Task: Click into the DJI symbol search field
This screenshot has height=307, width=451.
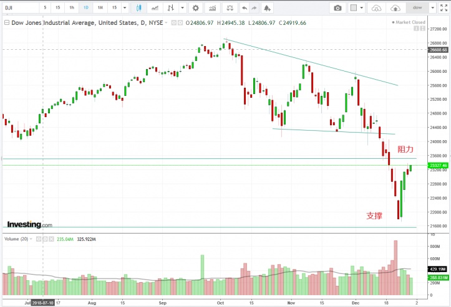Action: (21, 7)
